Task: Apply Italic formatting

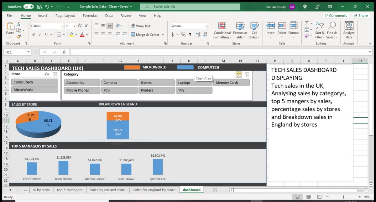Action: pyautogui.click(x=40, y=34)
